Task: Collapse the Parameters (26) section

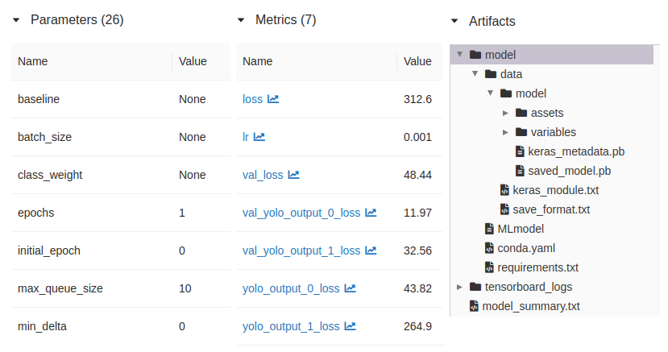Action: coord(16,20)
